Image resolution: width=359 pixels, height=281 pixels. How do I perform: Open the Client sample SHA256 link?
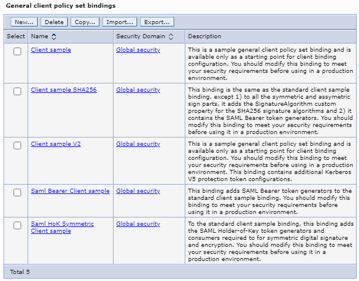(x=64, y=90)
